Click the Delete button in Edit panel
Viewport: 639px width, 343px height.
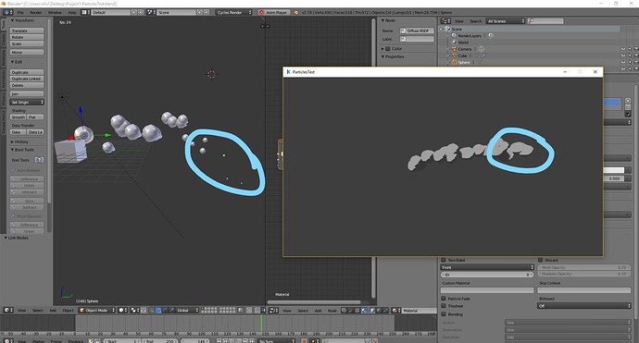click(x=27, y=85)
